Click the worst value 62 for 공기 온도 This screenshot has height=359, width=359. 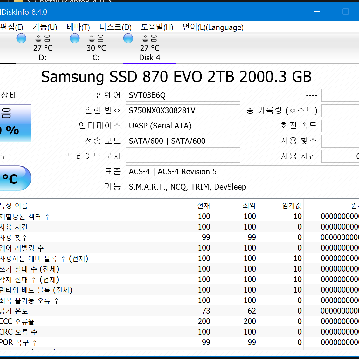click(x=252, y=311)
